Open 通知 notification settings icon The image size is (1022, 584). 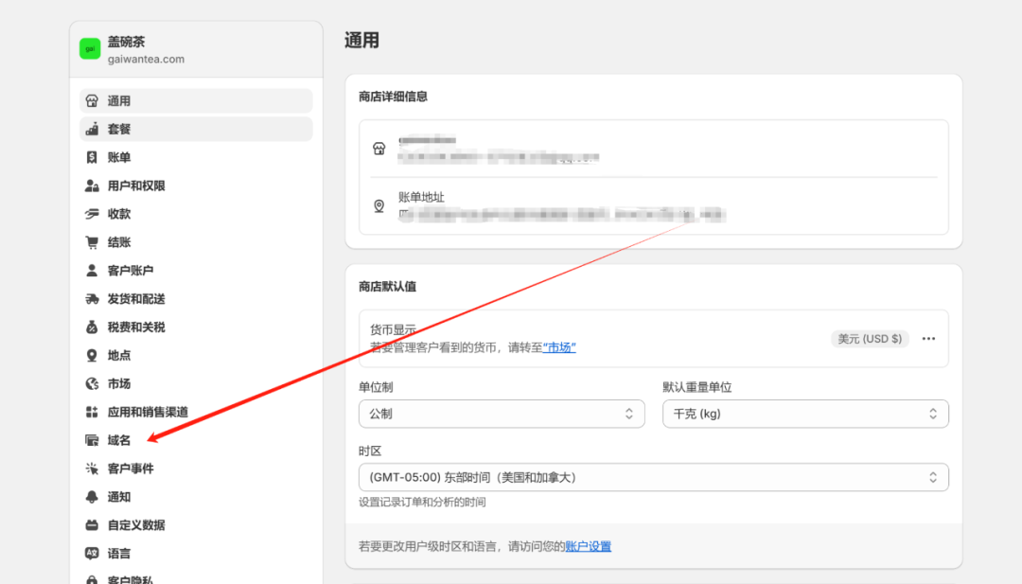tap(91, 496)
